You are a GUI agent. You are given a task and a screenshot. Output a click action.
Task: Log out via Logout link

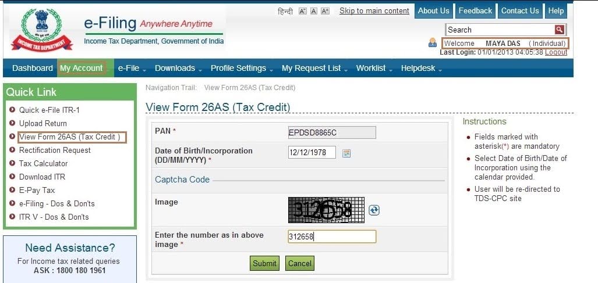(556, 52)
